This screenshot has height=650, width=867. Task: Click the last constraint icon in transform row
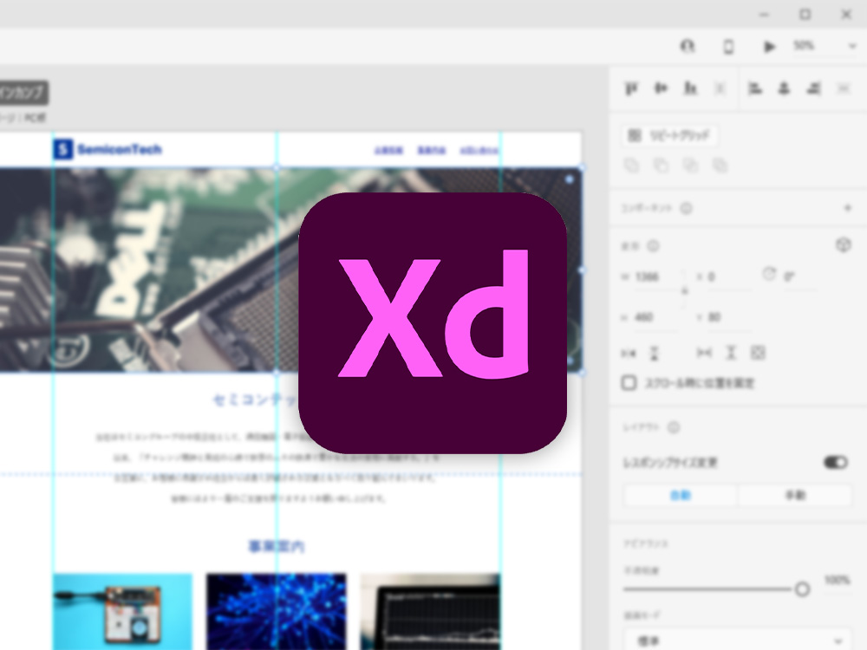click(758, 353)
